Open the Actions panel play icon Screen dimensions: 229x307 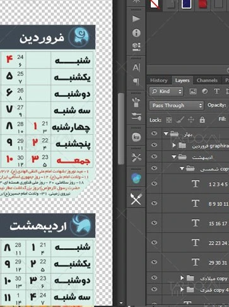[136, 19]
